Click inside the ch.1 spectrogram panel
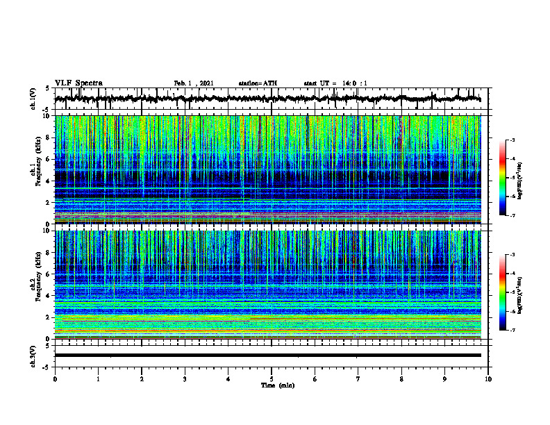This screenshot has height=425, width=550. [x=267, y=169]
